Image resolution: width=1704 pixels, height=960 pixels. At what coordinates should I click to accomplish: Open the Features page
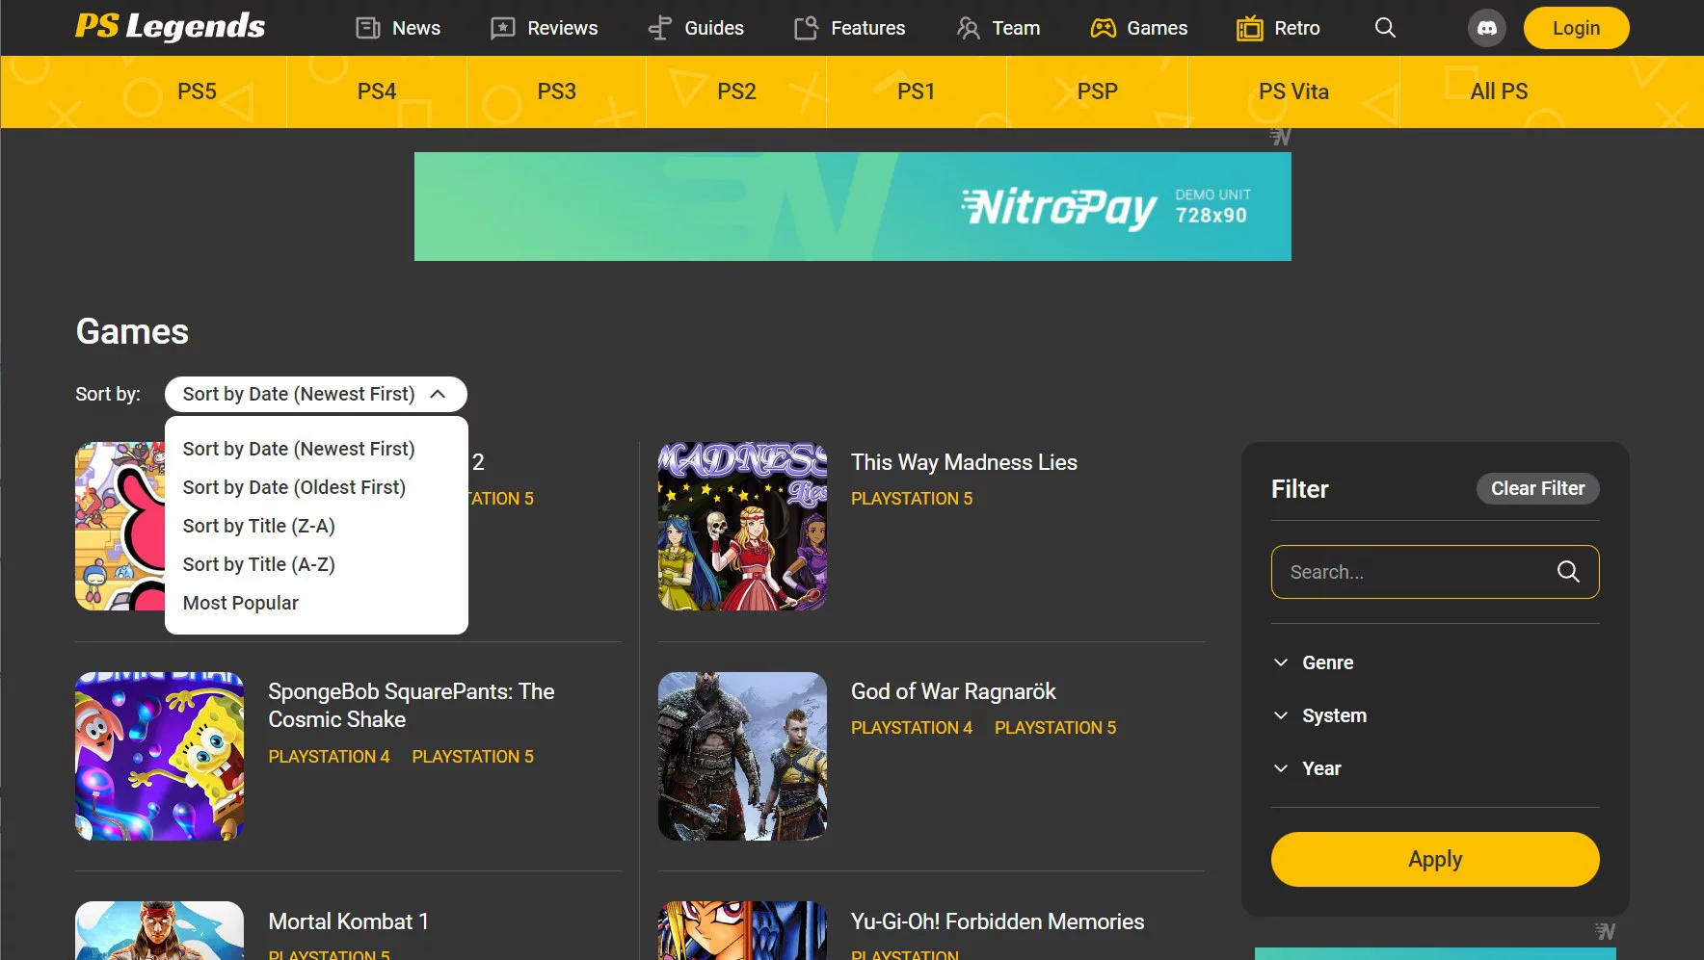click(x=868, y=28)
